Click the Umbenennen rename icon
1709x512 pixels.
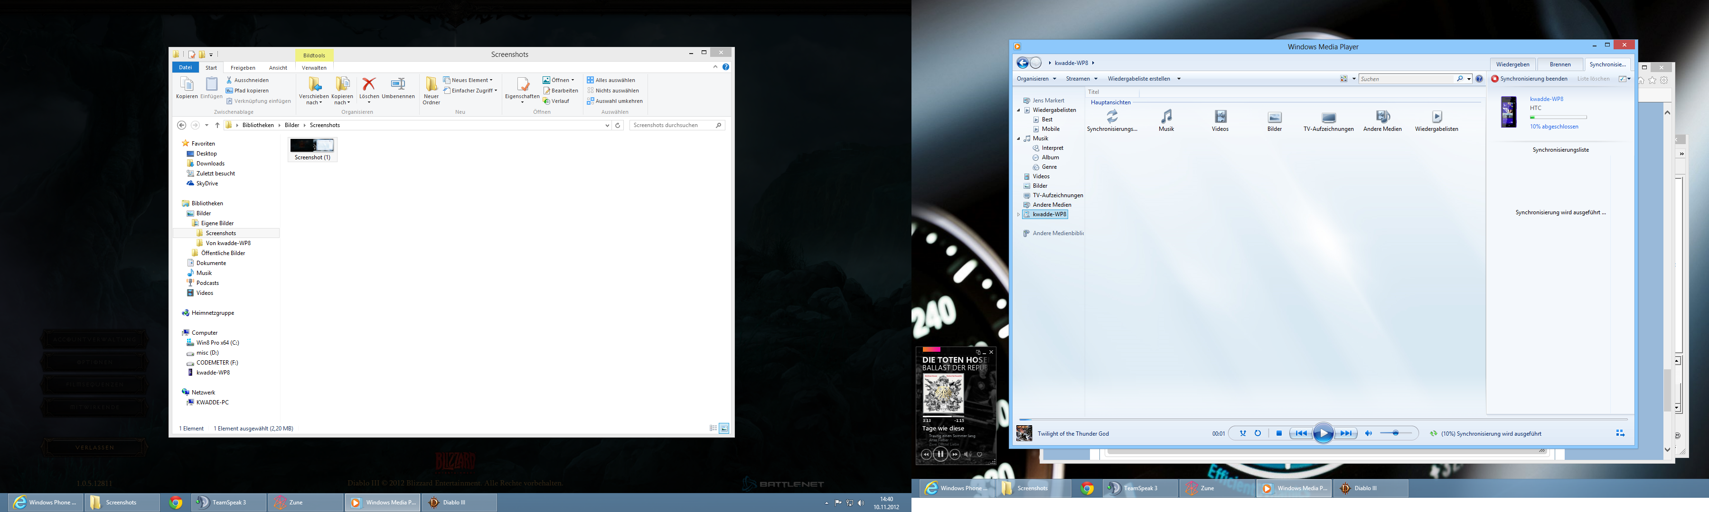398,83
